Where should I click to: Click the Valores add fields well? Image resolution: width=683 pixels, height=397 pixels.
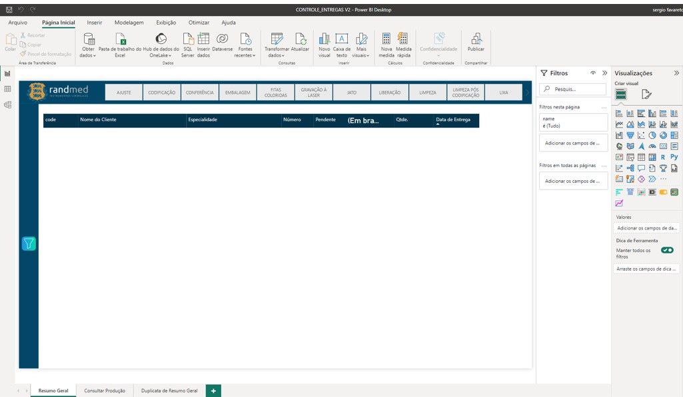pos(646,228)
